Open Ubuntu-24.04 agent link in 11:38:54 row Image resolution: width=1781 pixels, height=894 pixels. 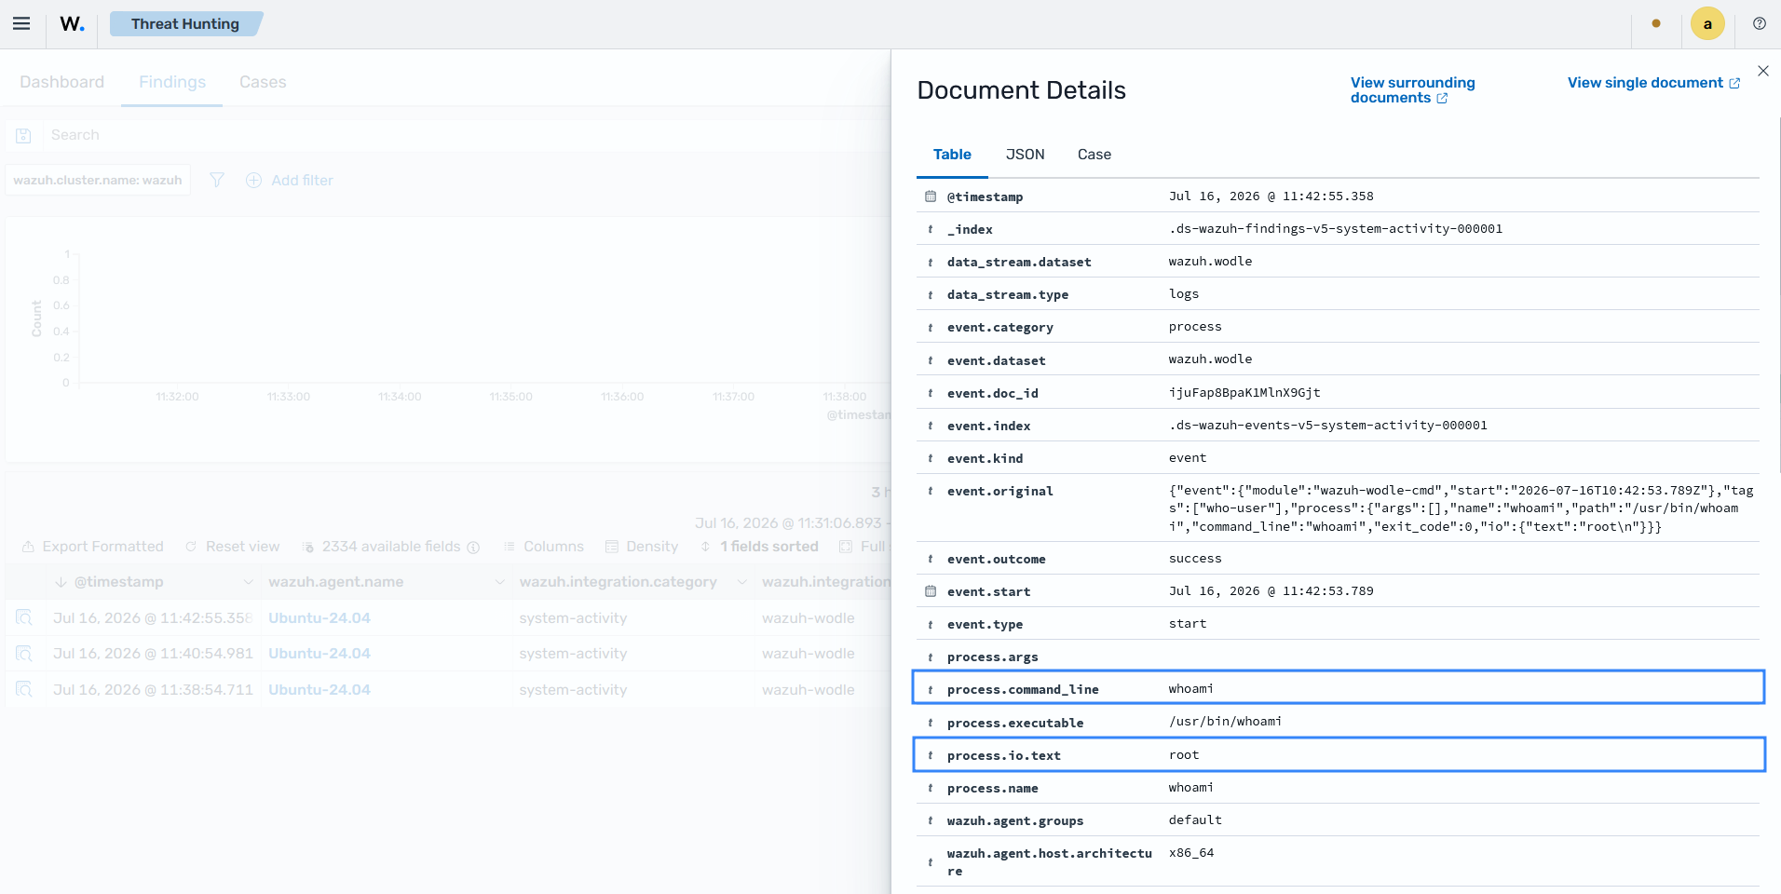(x=319, y=690)
